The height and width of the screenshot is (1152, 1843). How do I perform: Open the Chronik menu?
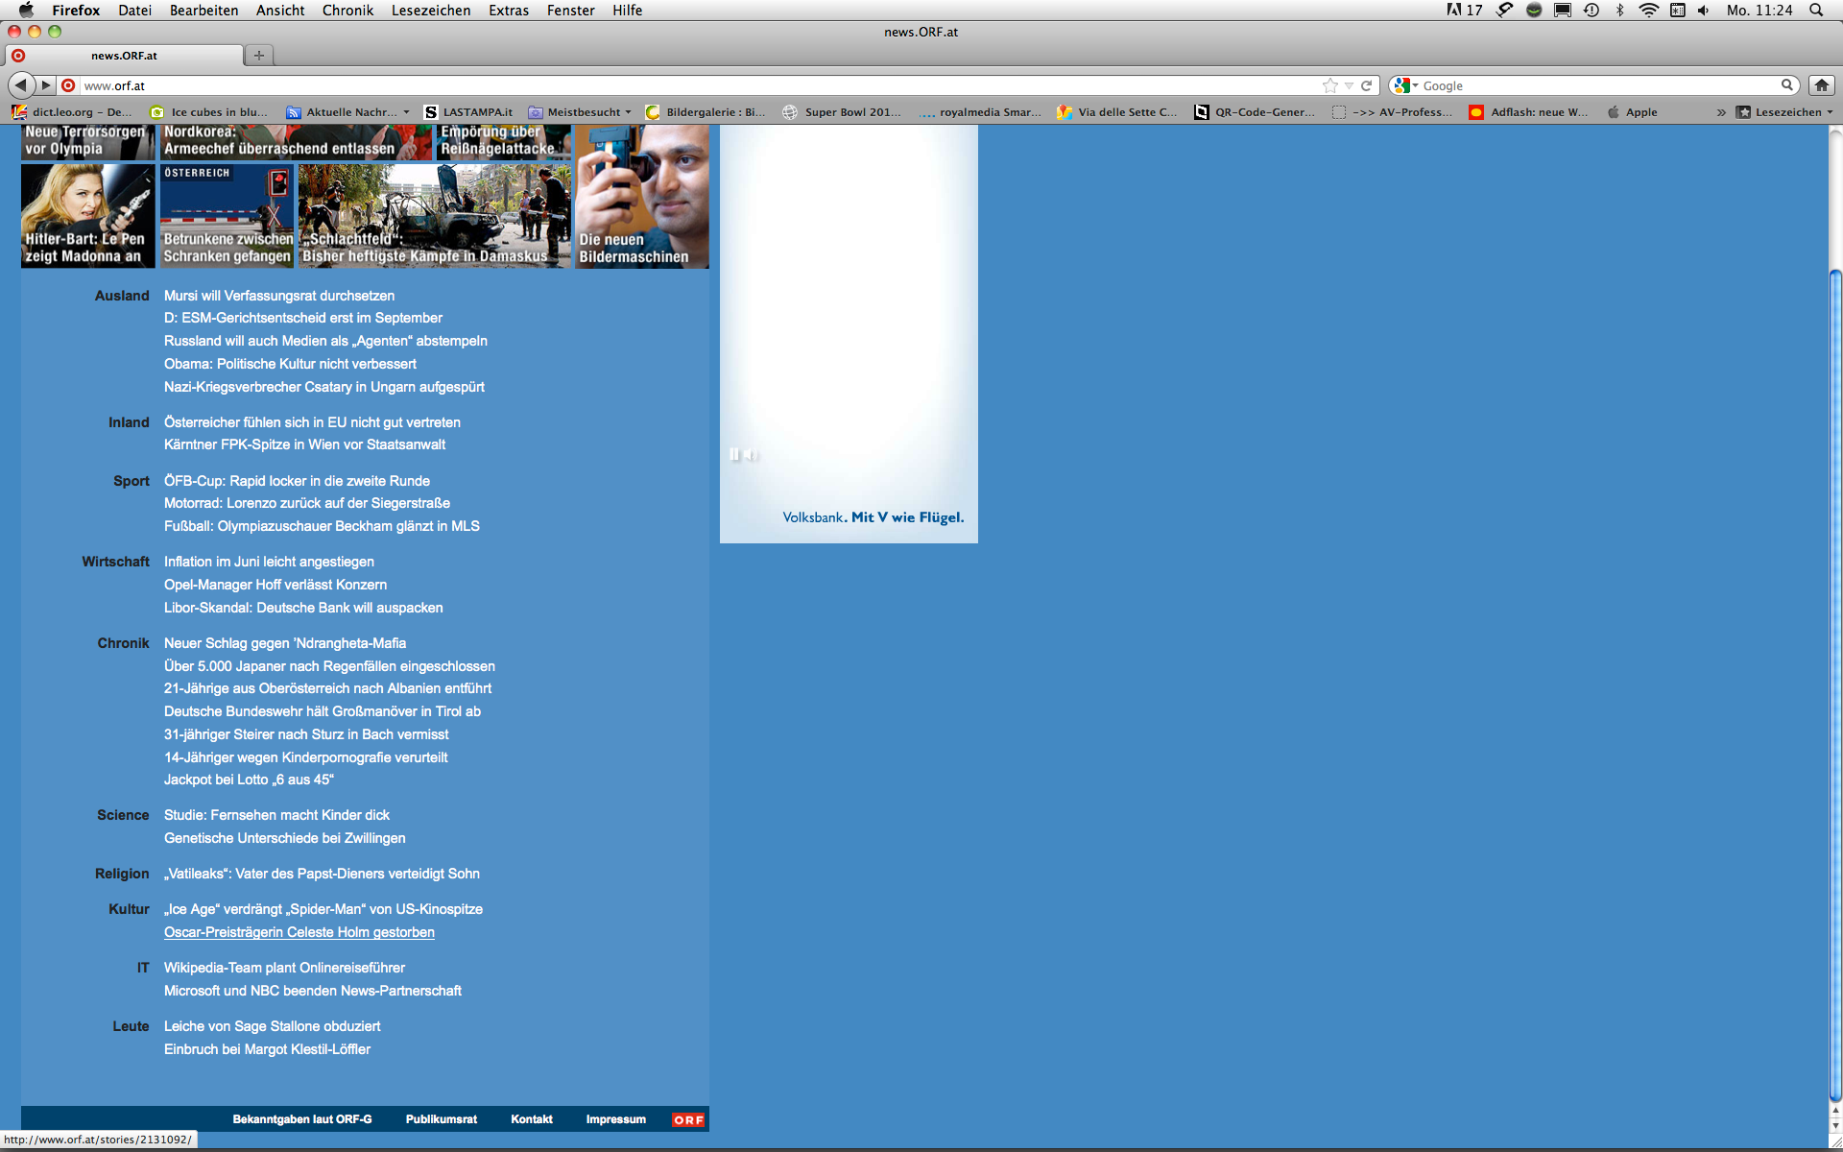[x=347, y=10]
